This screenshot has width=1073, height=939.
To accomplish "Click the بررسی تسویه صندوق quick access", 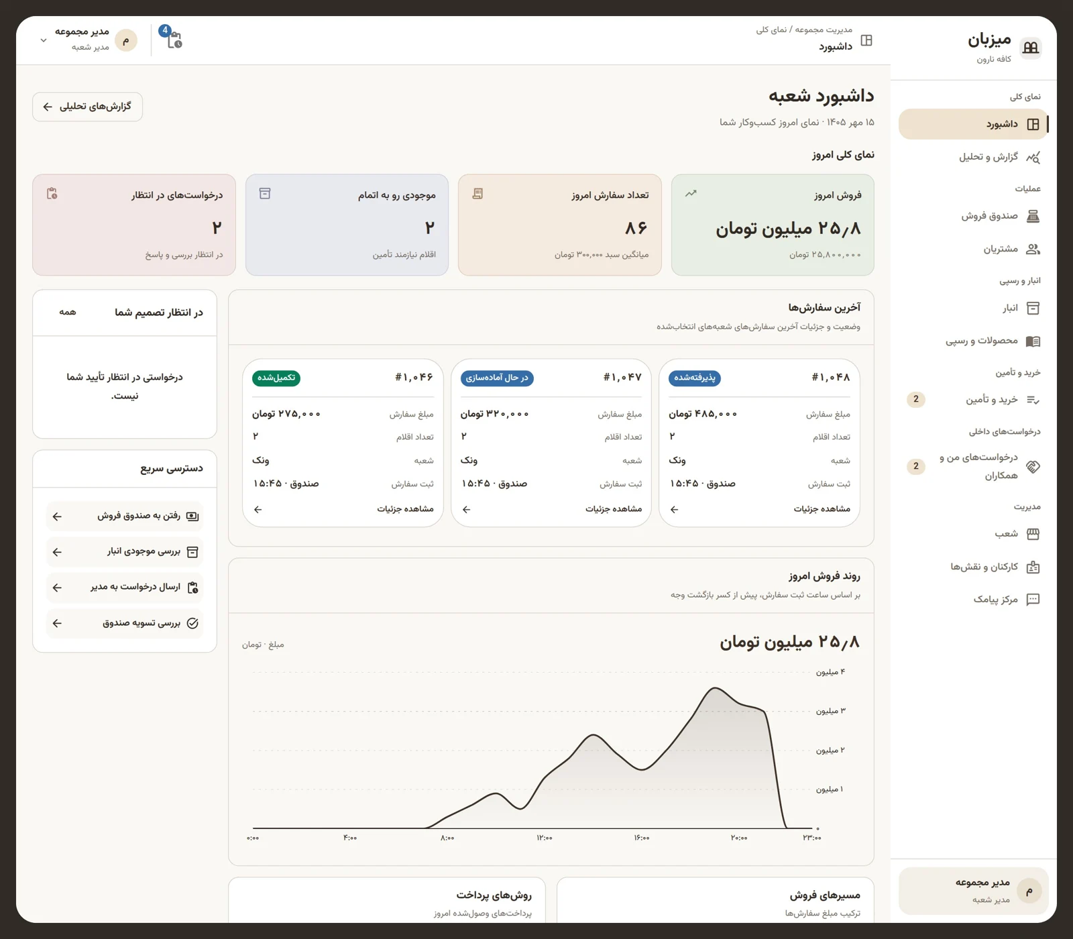I will point(125,623).
